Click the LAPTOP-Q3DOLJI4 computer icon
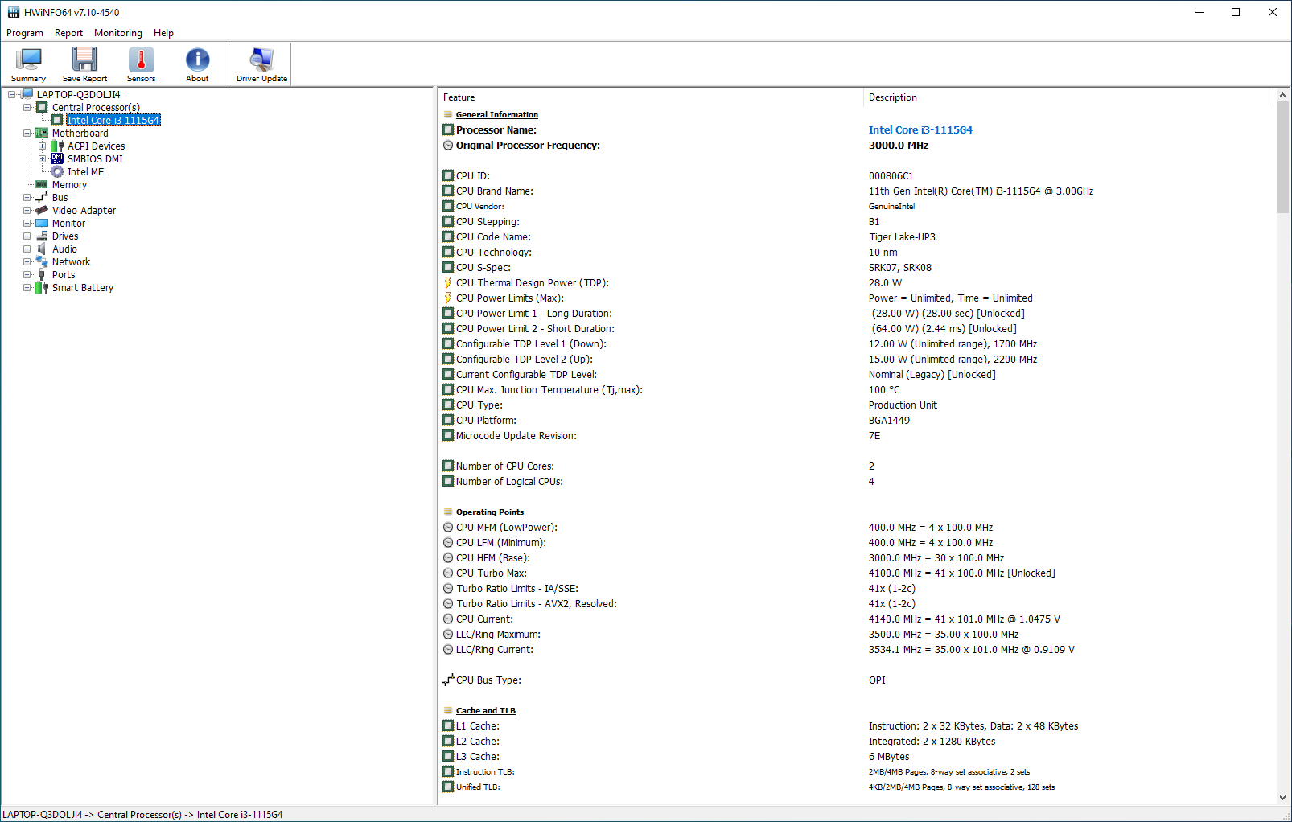Screen dimensions: 1292x822 click(x=27, y=94)
